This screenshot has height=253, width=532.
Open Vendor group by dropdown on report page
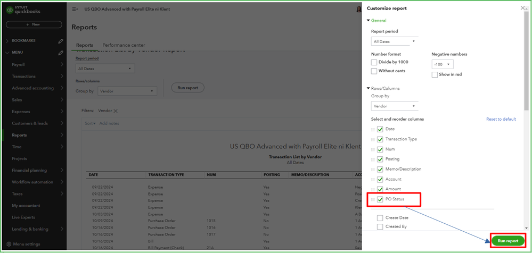(127, 91)
